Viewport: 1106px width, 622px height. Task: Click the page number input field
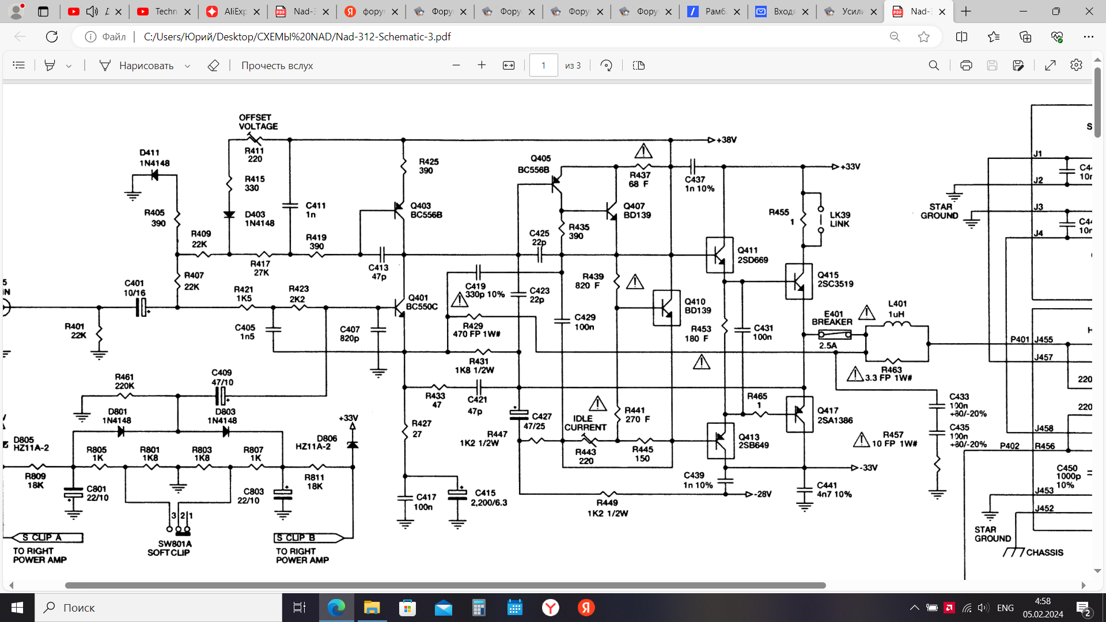tap(543, 66)
